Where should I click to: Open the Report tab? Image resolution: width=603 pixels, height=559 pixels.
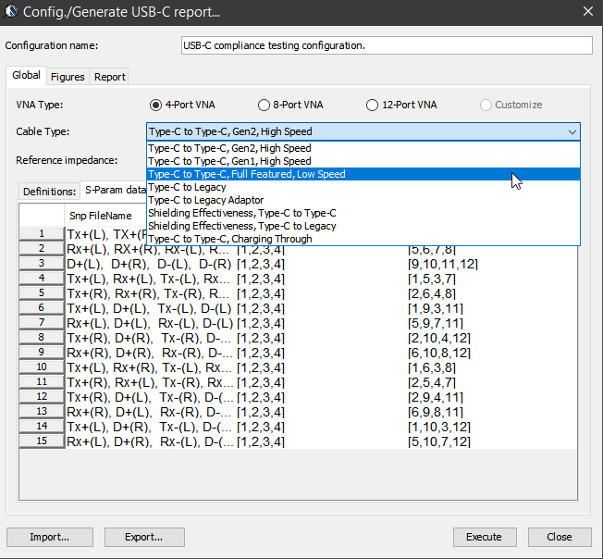point(109,77)
